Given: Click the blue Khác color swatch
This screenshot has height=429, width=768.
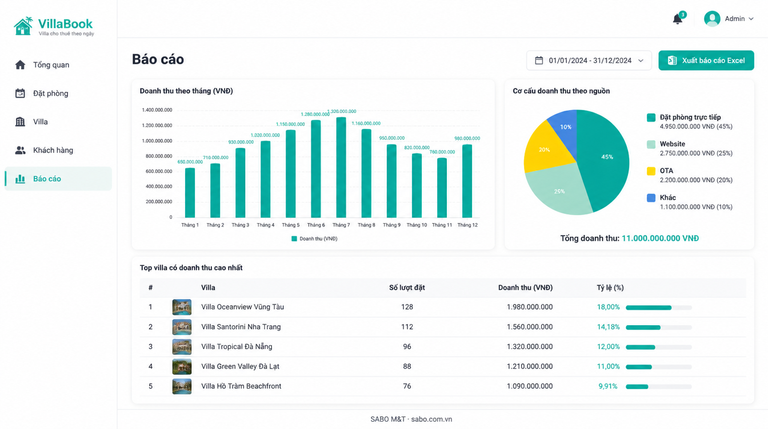Looking at the screenshot, I should 651,198.
